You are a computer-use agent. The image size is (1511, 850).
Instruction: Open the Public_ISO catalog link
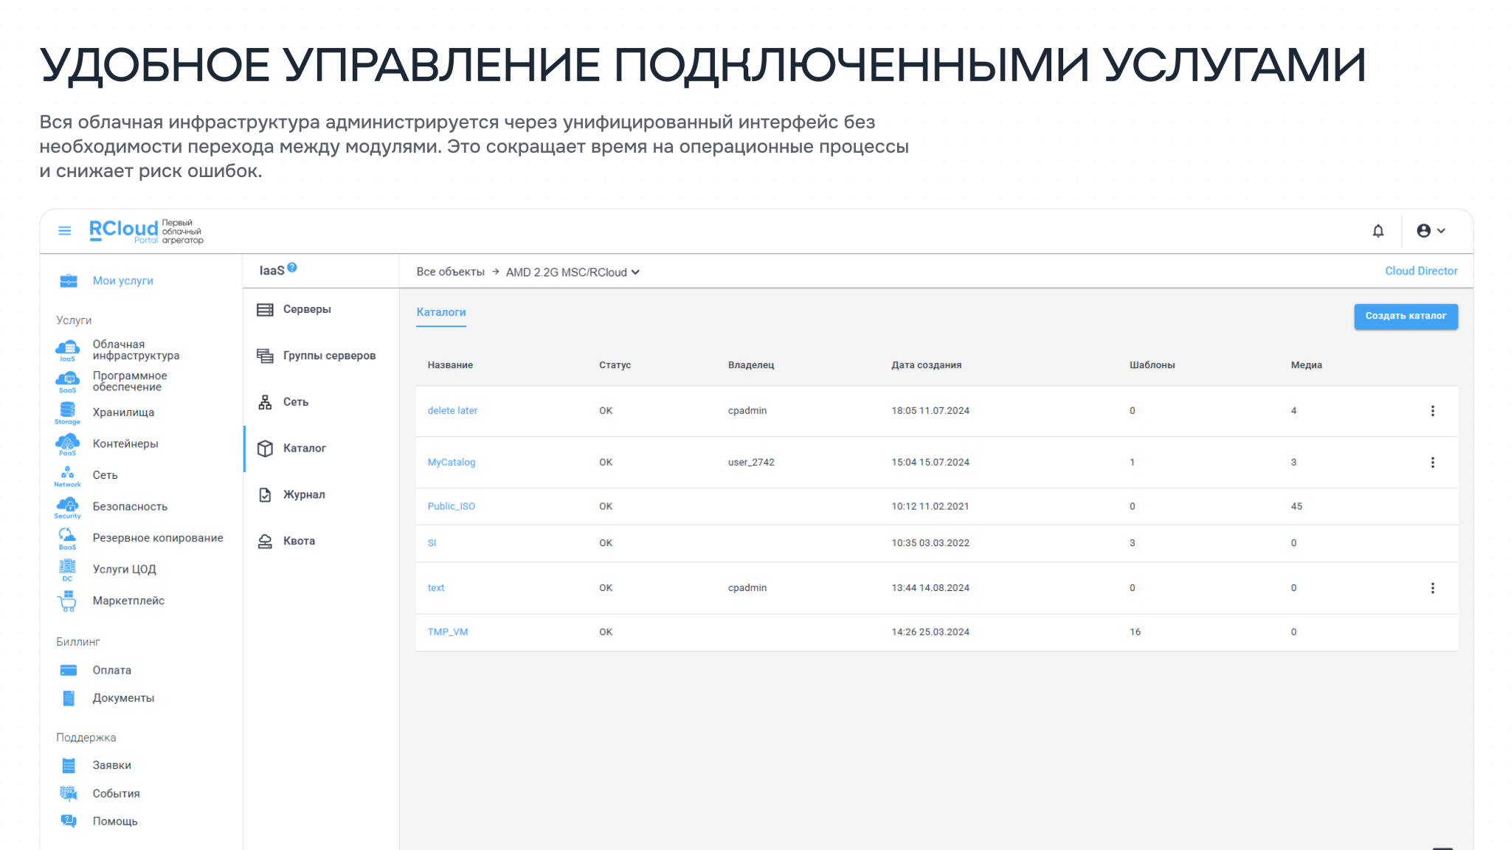pos(451,506)
